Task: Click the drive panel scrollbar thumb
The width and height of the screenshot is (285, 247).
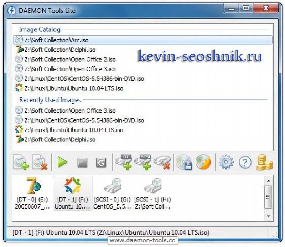Action: click(268, 197)
